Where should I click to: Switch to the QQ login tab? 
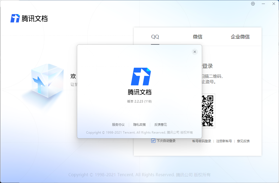point(155,37)
